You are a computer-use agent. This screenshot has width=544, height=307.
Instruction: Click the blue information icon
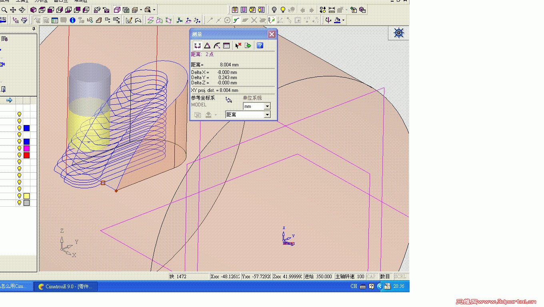(x=72, y=20)
